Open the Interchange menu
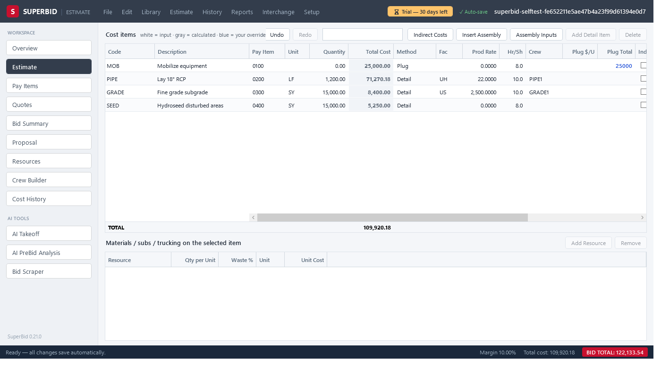The image size is (661, 377). 279,12
